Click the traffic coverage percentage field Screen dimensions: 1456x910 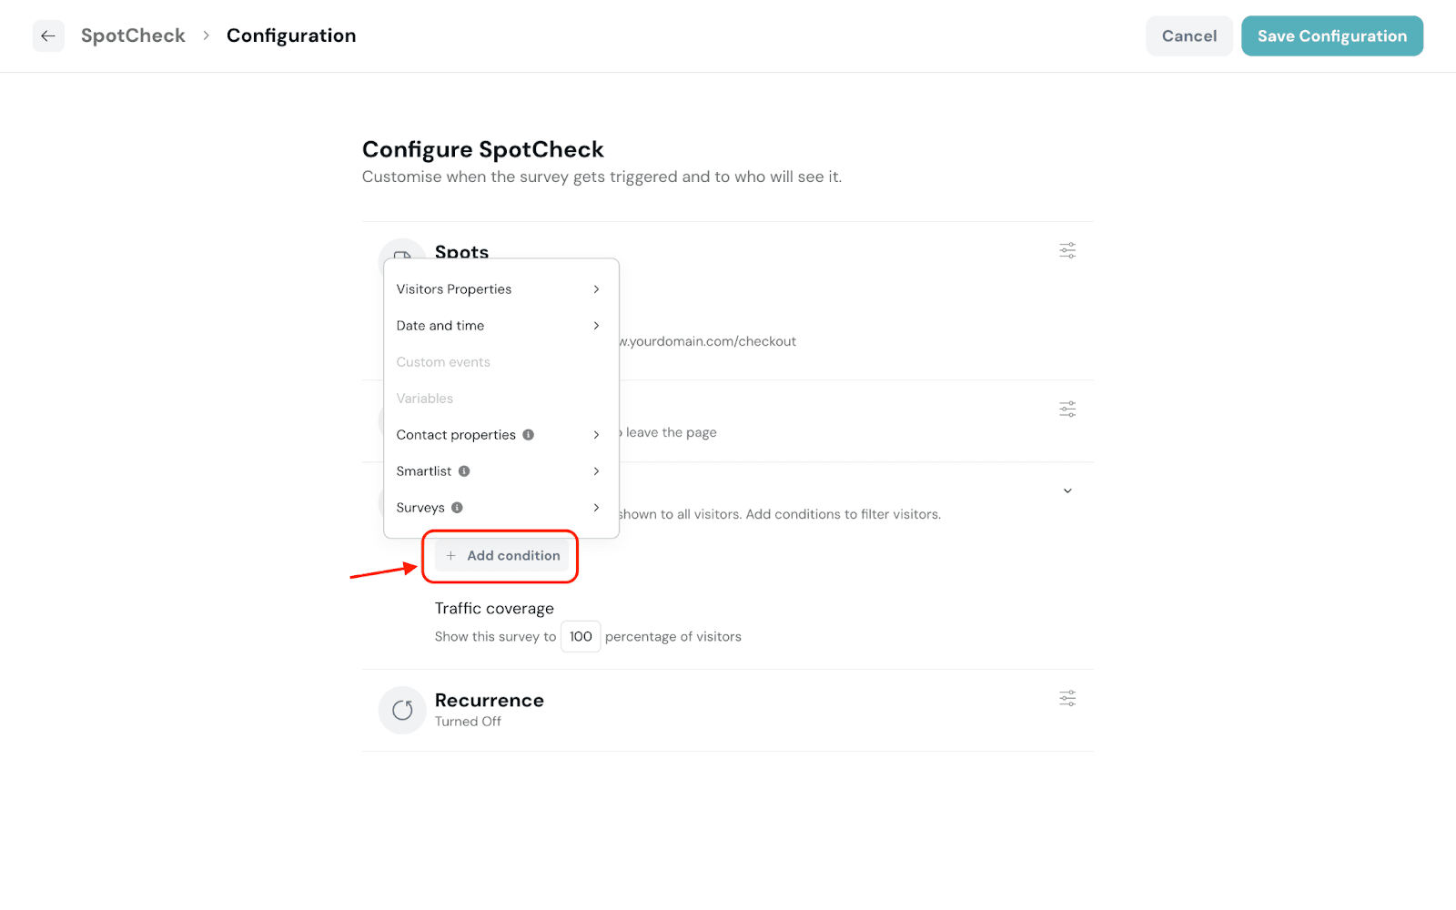point(581,636)
